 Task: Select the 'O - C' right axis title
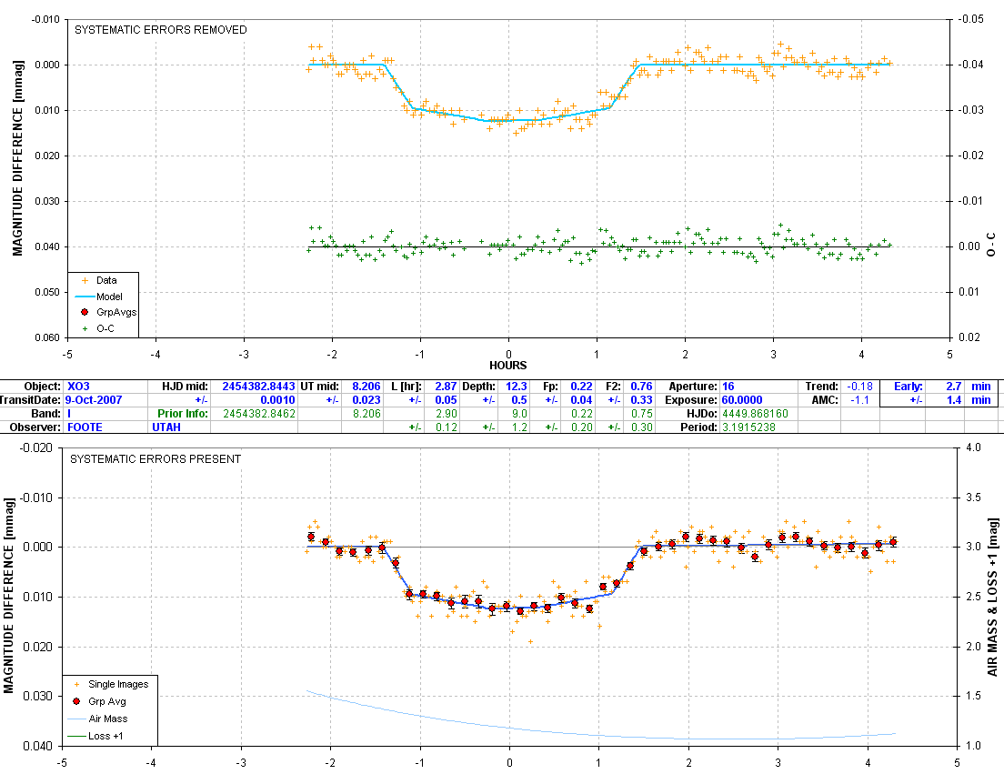[992, 245]
